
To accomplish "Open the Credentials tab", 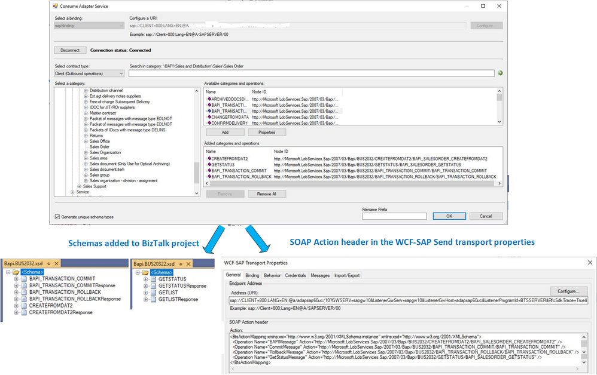I will 296,275.
